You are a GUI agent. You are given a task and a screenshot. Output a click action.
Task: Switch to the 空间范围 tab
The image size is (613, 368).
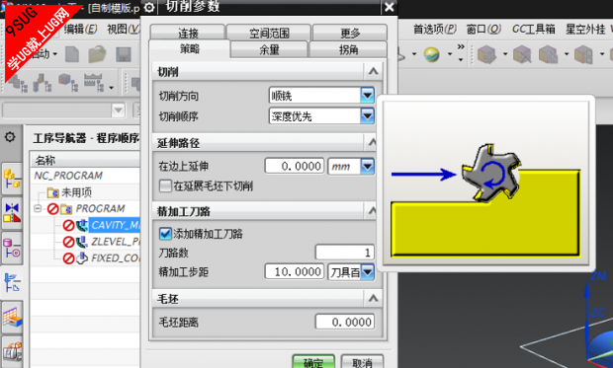(x=269, y=33)
